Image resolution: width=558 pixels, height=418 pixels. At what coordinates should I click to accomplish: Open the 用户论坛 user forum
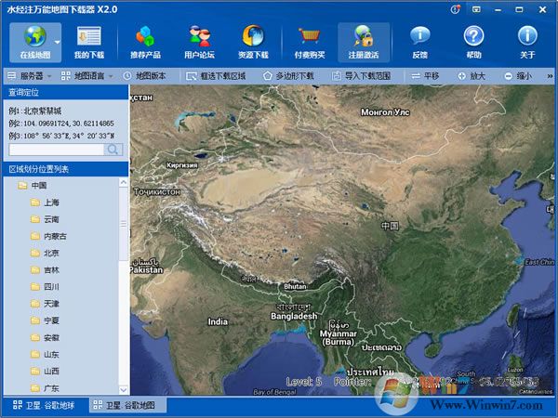pos(199,42)
